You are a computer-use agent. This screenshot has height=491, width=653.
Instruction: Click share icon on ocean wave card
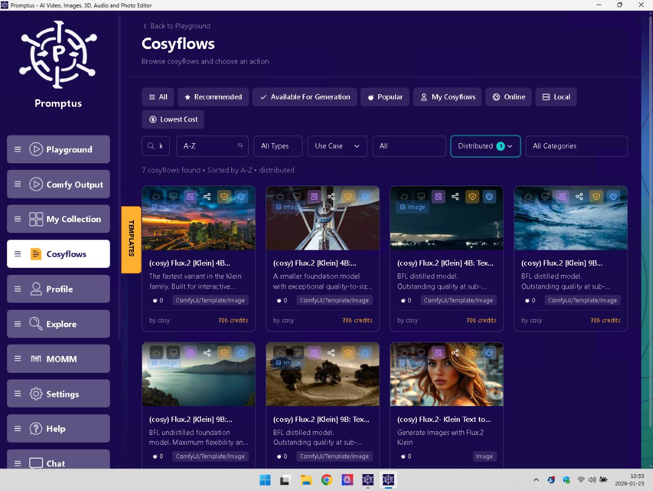(x=580, y=197)
